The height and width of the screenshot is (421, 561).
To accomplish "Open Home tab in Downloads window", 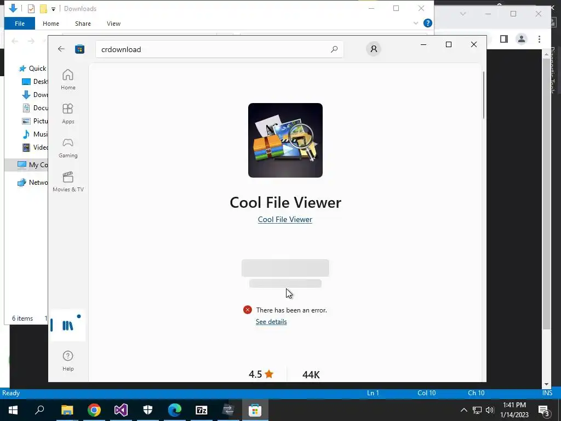I will click(51, 24).
